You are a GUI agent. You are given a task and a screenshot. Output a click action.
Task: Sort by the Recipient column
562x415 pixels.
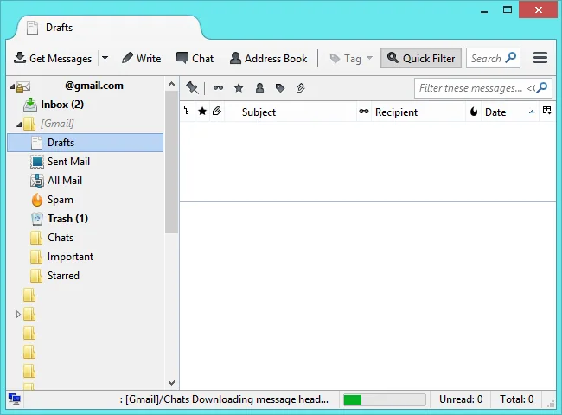click(418, 112)
